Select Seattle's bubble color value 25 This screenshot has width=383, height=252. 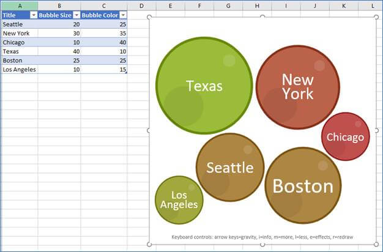tap(104, 24)
